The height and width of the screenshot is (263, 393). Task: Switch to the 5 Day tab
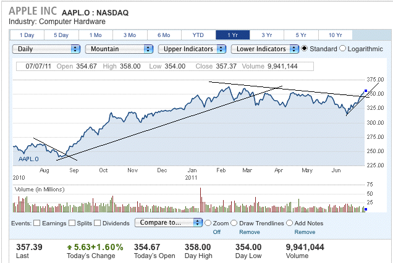point(61,35)
